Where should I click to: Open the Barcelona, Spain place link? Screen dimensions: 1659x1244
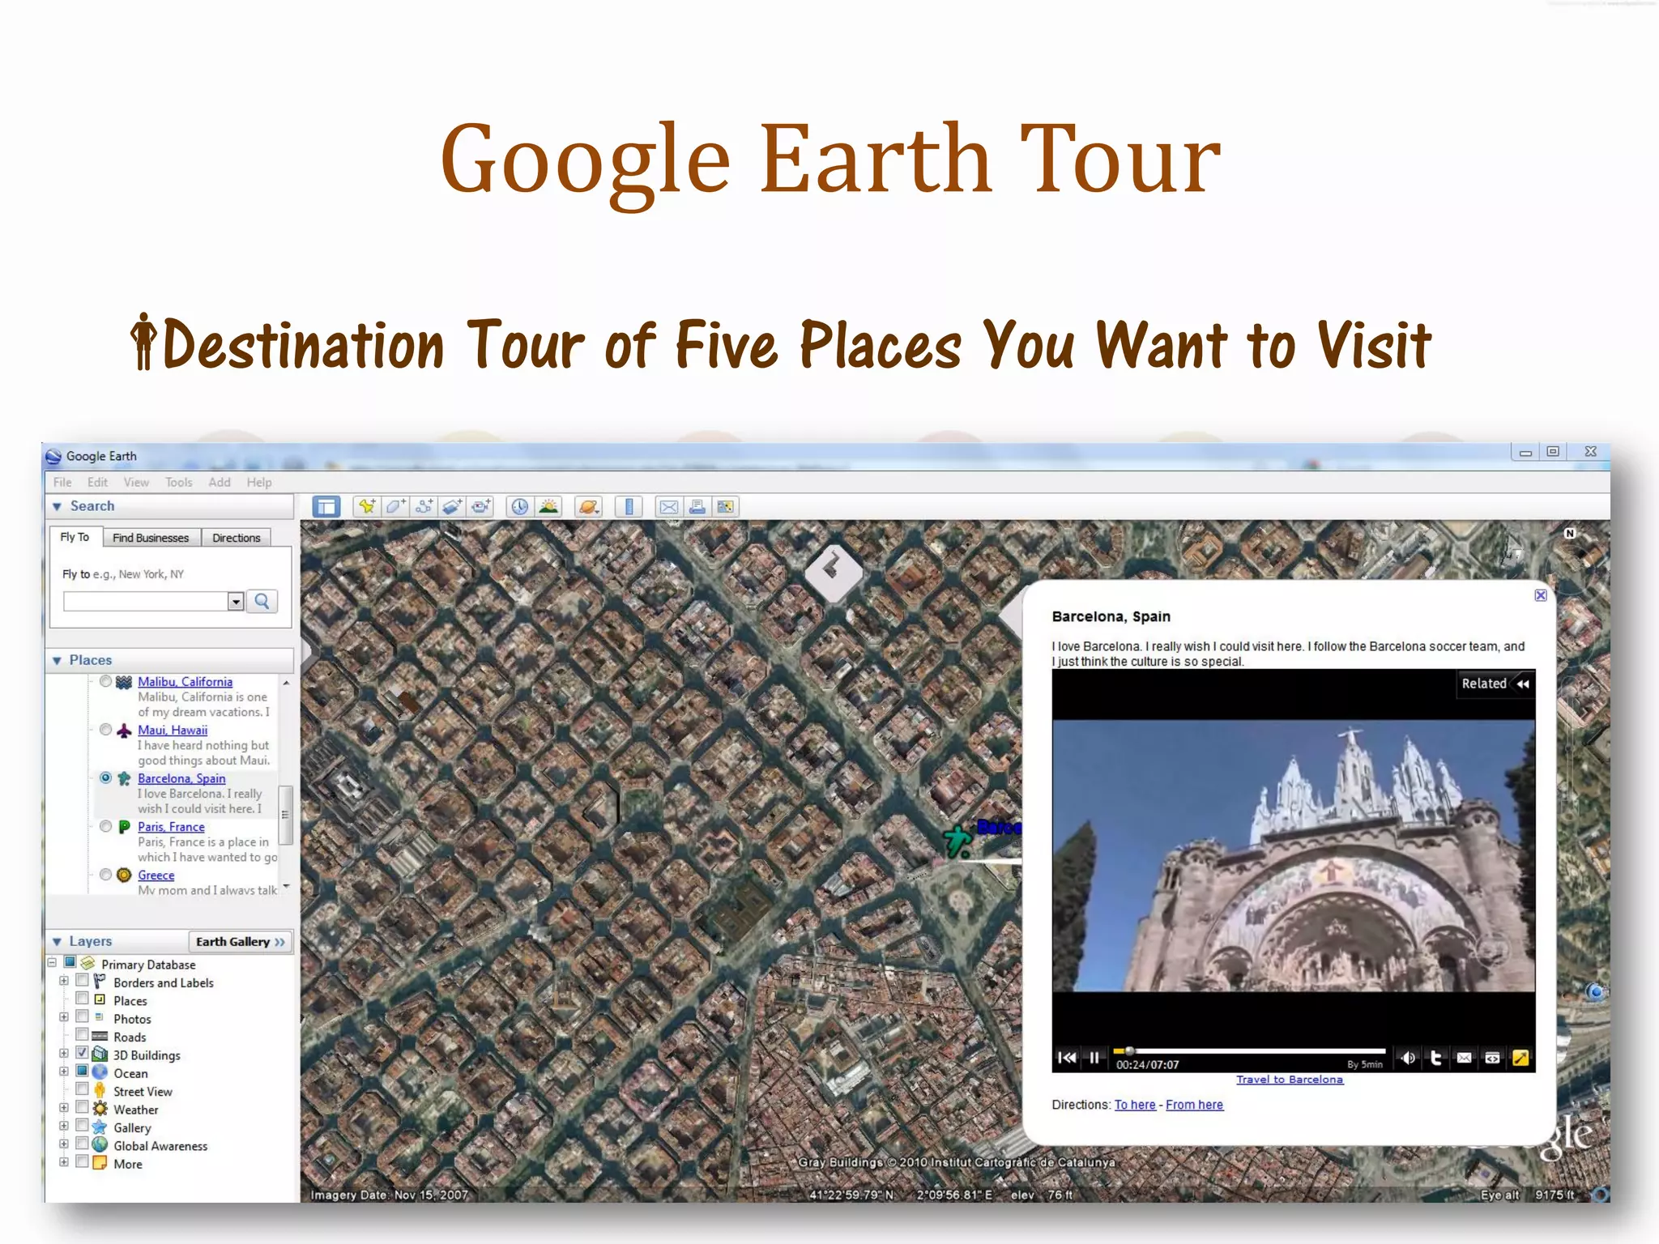pos(181,778)
